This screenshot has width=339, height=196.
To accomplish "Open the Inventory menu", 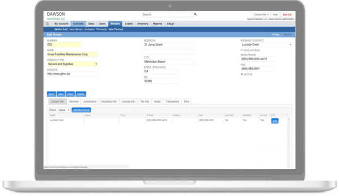I will point(143,24).
